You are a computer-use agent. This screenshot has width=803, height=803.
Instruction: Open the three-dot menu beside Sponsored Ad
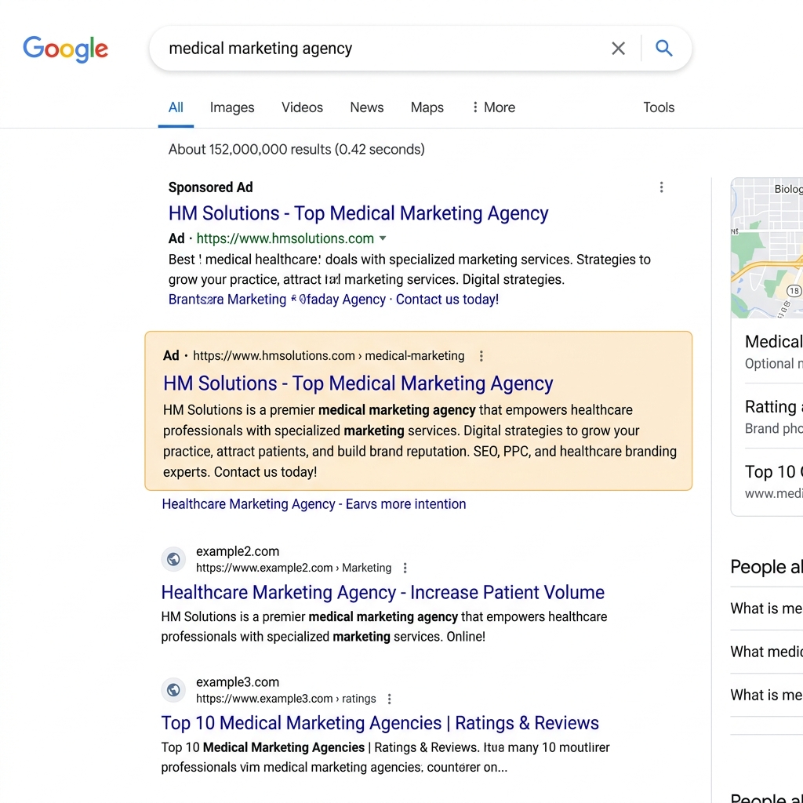(661, 187)
